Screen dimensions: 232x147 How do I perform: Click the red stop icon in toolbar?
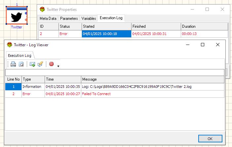coord(51,64)
